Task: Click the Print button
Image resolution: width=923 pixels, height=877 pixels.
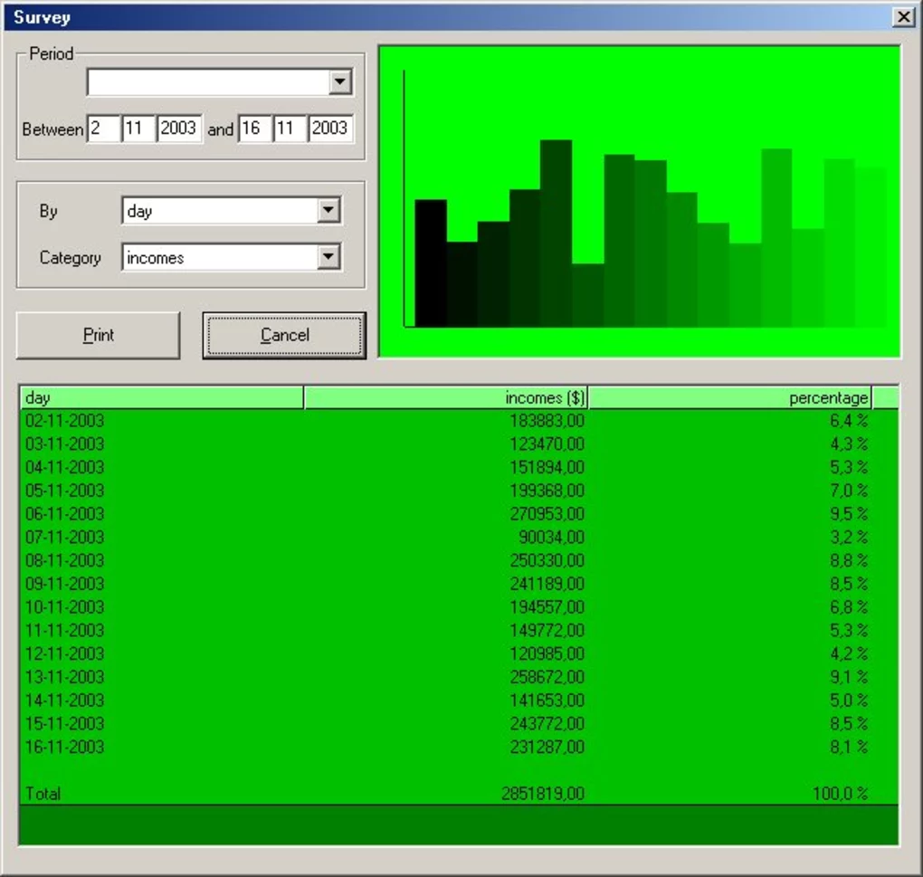Action: 98,335
